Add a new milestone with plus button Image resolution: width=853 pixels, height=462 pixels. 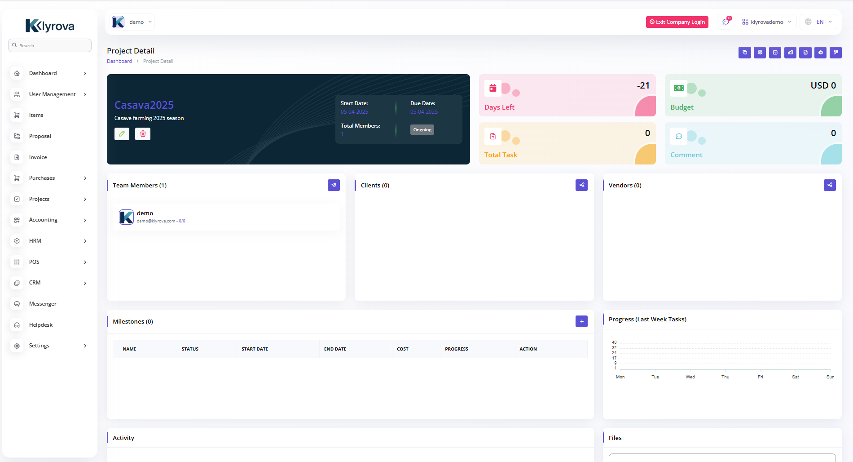(x=581, y=321)
